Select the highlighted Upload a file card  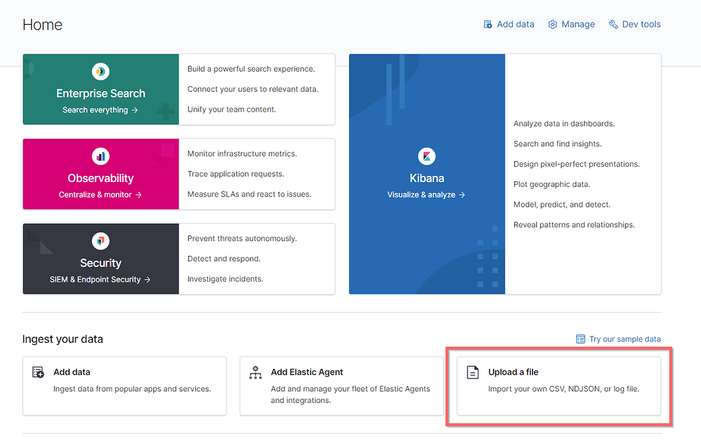click(559, 386)
